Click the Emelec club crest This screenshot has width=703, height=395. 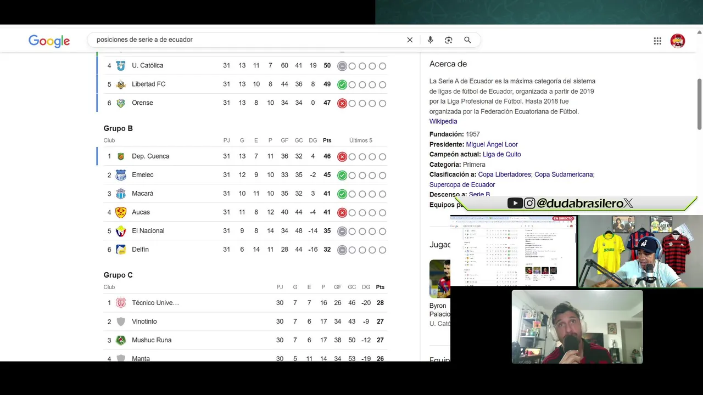[121, 175]
